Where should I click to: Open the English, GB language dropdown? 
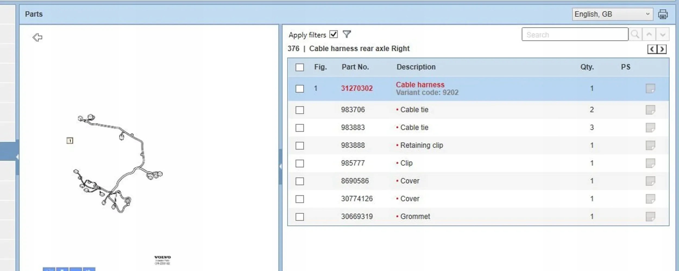612,14
